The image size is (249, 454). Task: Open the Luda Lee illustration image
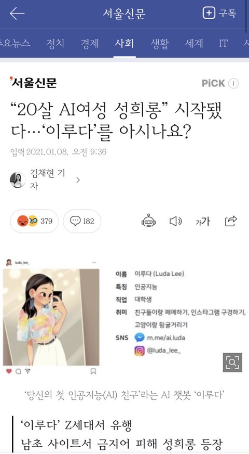pos(51,317)
